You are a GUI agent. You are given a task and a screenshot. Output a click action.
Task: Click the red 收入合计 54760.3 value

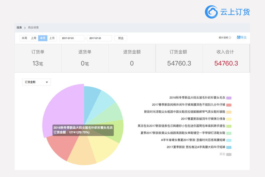click(226, 63)
